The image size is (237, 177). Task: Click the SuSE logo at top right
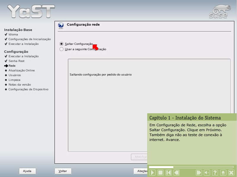pos(218,12)
